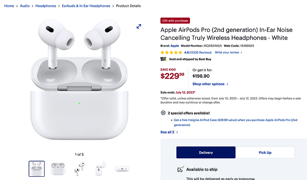This screenshot has width=307, height=180.
Task: Show third thumbnail of loose earbuds
Action: pyautogui.click(x=79, y=169)
